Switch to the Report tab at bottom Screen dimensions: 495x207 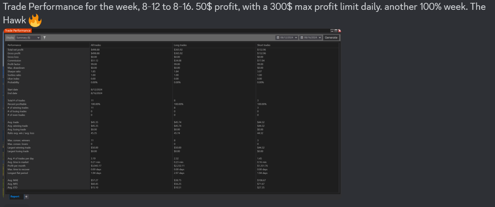coord(15,196)
